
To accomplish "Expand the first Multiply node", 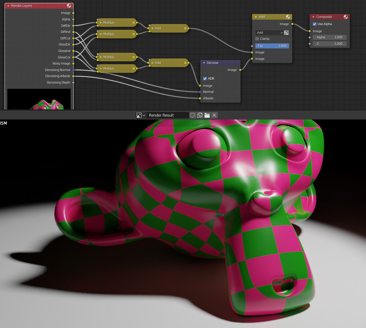I will (101, 23).
